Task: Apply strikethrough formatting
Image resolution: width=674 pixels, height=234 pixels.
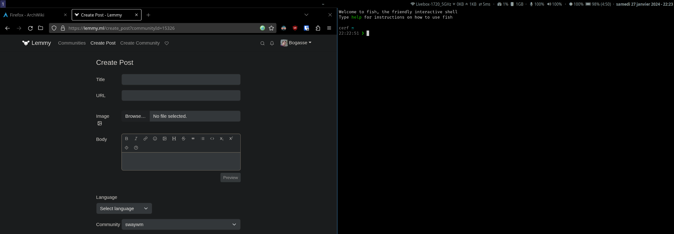Action: [x=184, y=139]
